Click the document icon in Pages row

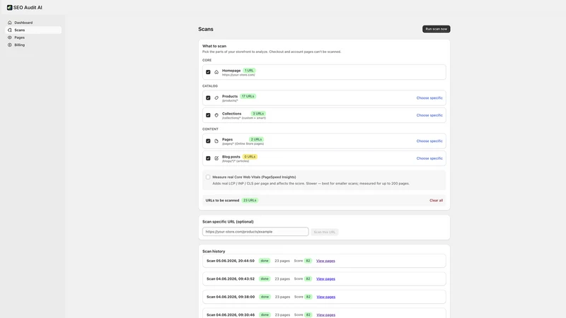pos(216,141)
